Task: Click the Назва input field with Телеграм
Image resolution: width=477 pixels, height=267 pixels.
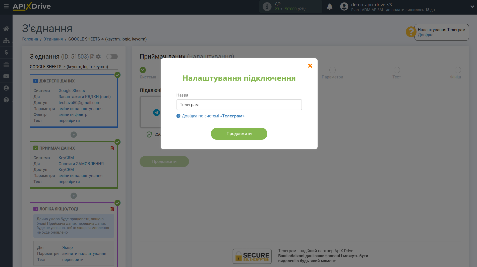Action: (x=239, y=105)
